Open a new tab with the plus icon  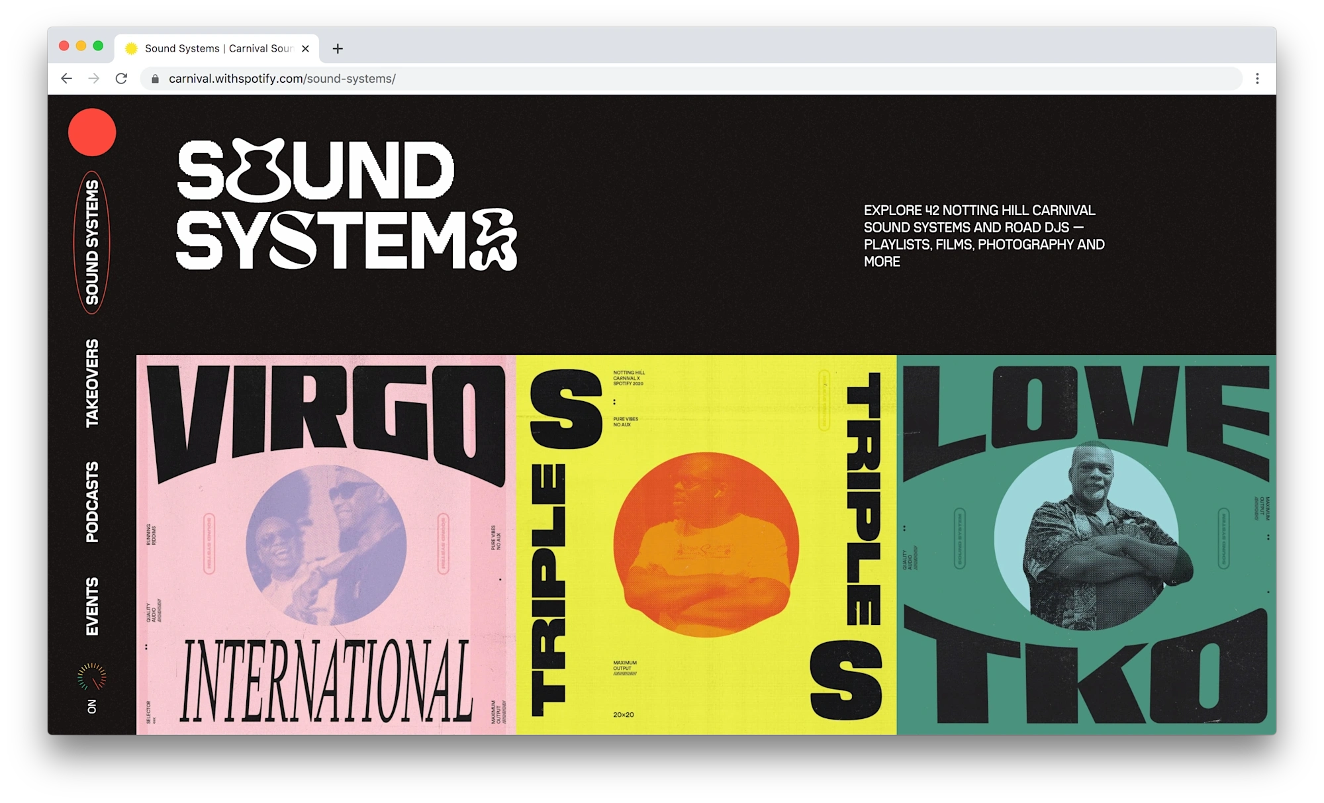[338, 48]
